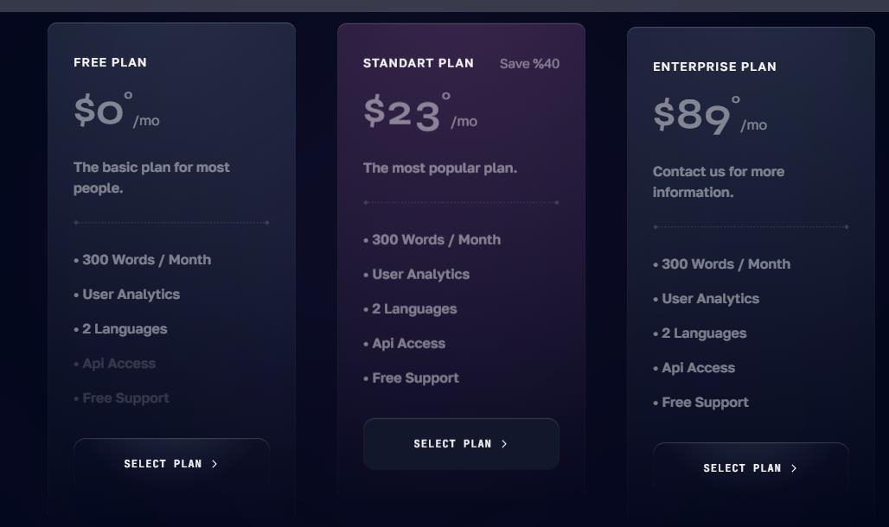Click the $0 price in Free Plan

point(99,110)
